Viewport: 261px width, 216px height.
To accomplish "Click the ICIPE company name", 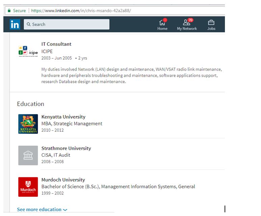I will [x=47, y=51].
